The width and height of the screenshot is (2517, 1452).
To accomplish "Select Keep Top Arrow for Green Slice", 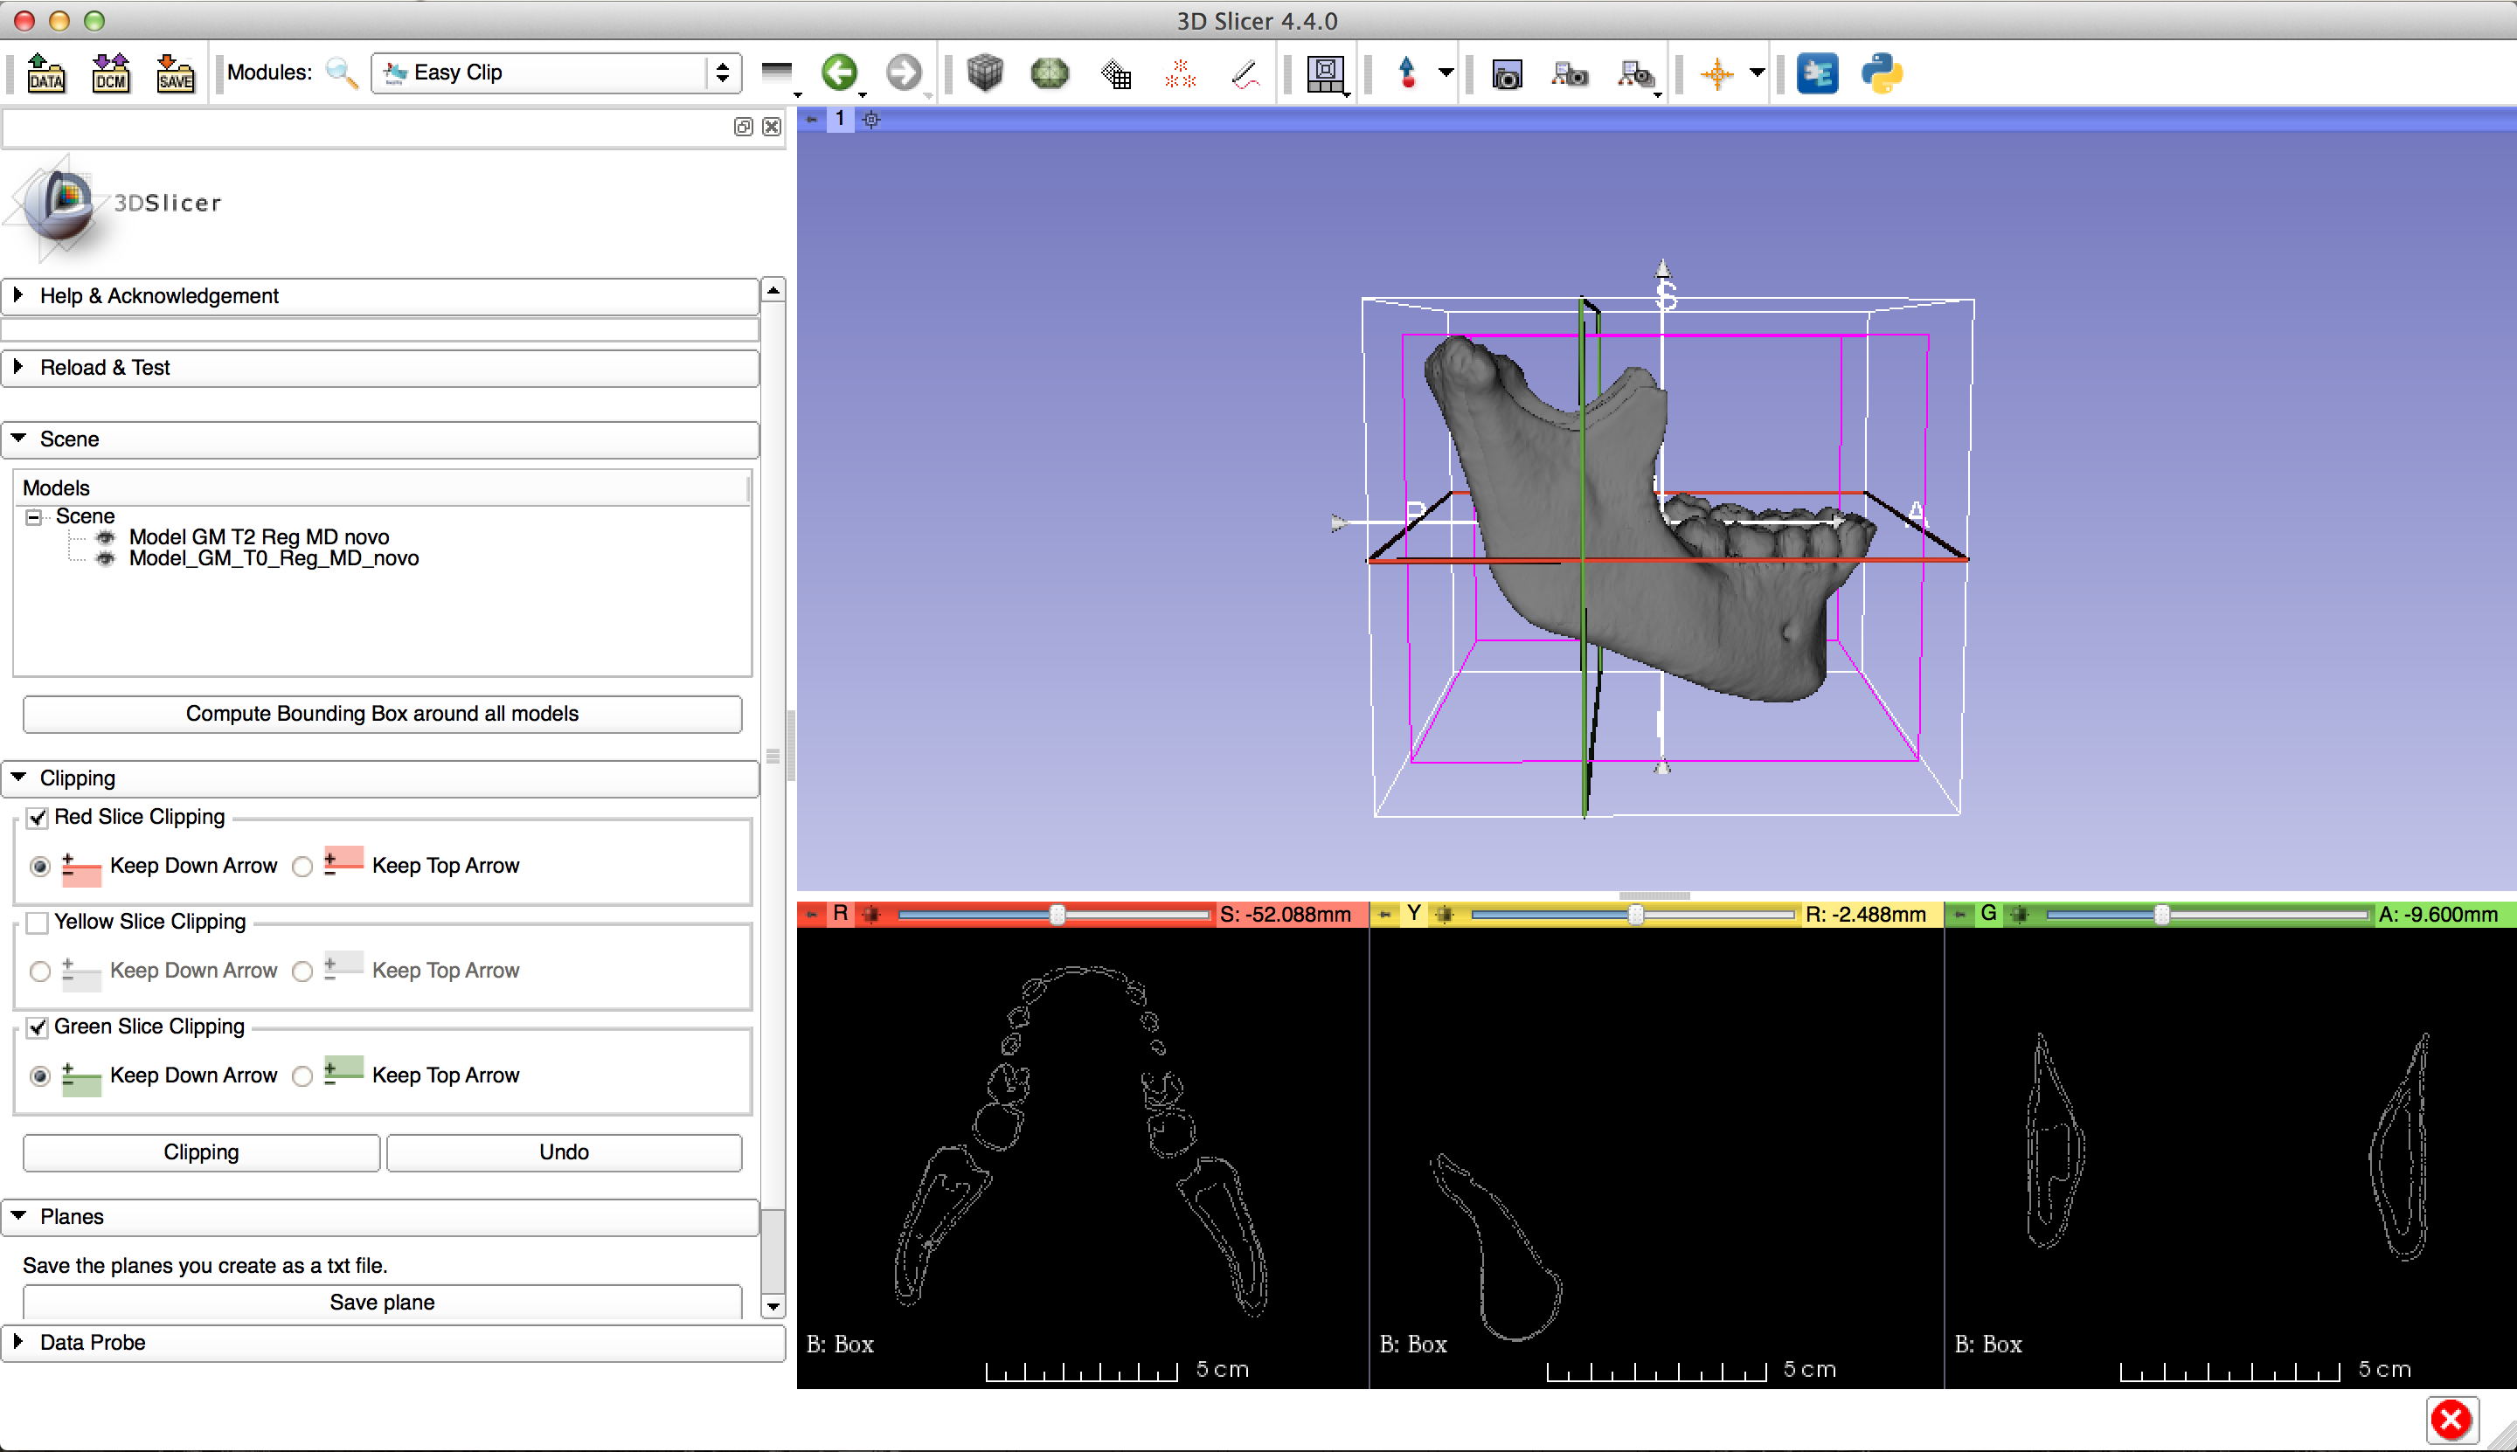I will [x=303, y=1076].
